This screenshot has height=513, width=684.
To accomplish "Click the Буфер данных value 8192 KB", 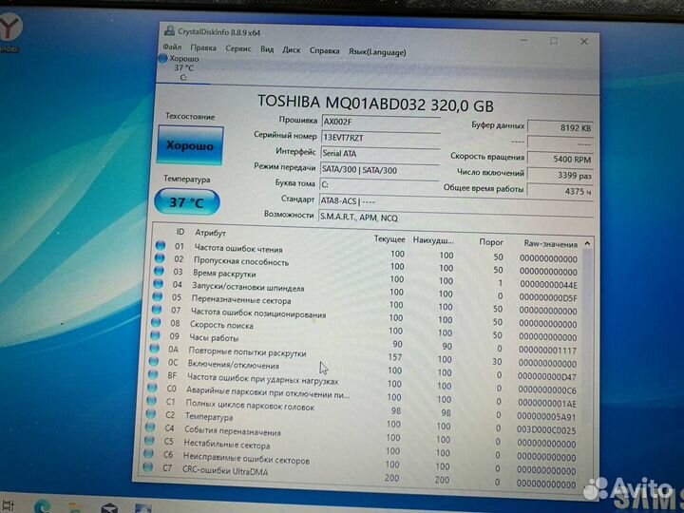I will pos(560,127).
